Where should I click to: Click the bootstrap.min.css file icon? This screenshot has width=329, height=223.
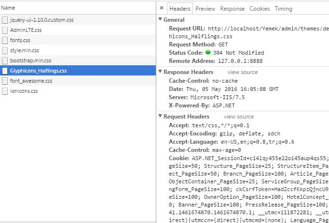tap(5, 60)
